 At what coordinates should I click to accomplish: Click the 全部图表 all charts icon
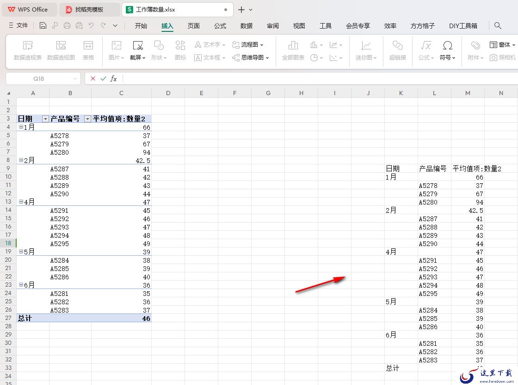coord(293,50)
